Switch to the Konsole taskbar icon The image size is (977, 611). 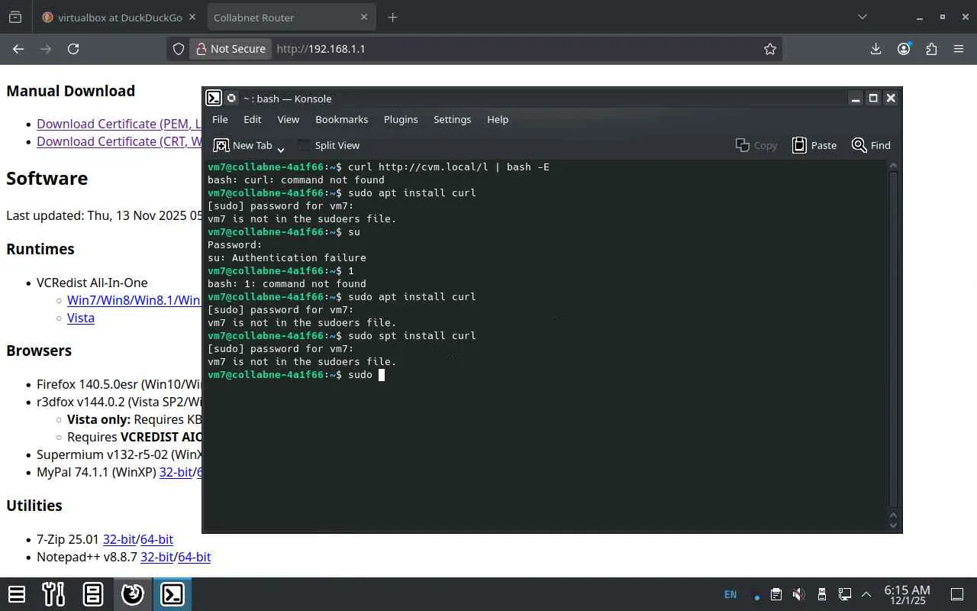pyautogui.click(x=172, y=594)
